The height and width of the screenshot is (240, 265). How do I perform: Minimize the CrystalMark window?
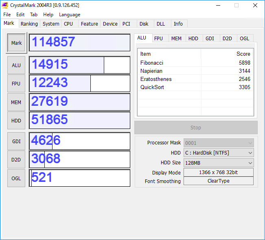218,5
